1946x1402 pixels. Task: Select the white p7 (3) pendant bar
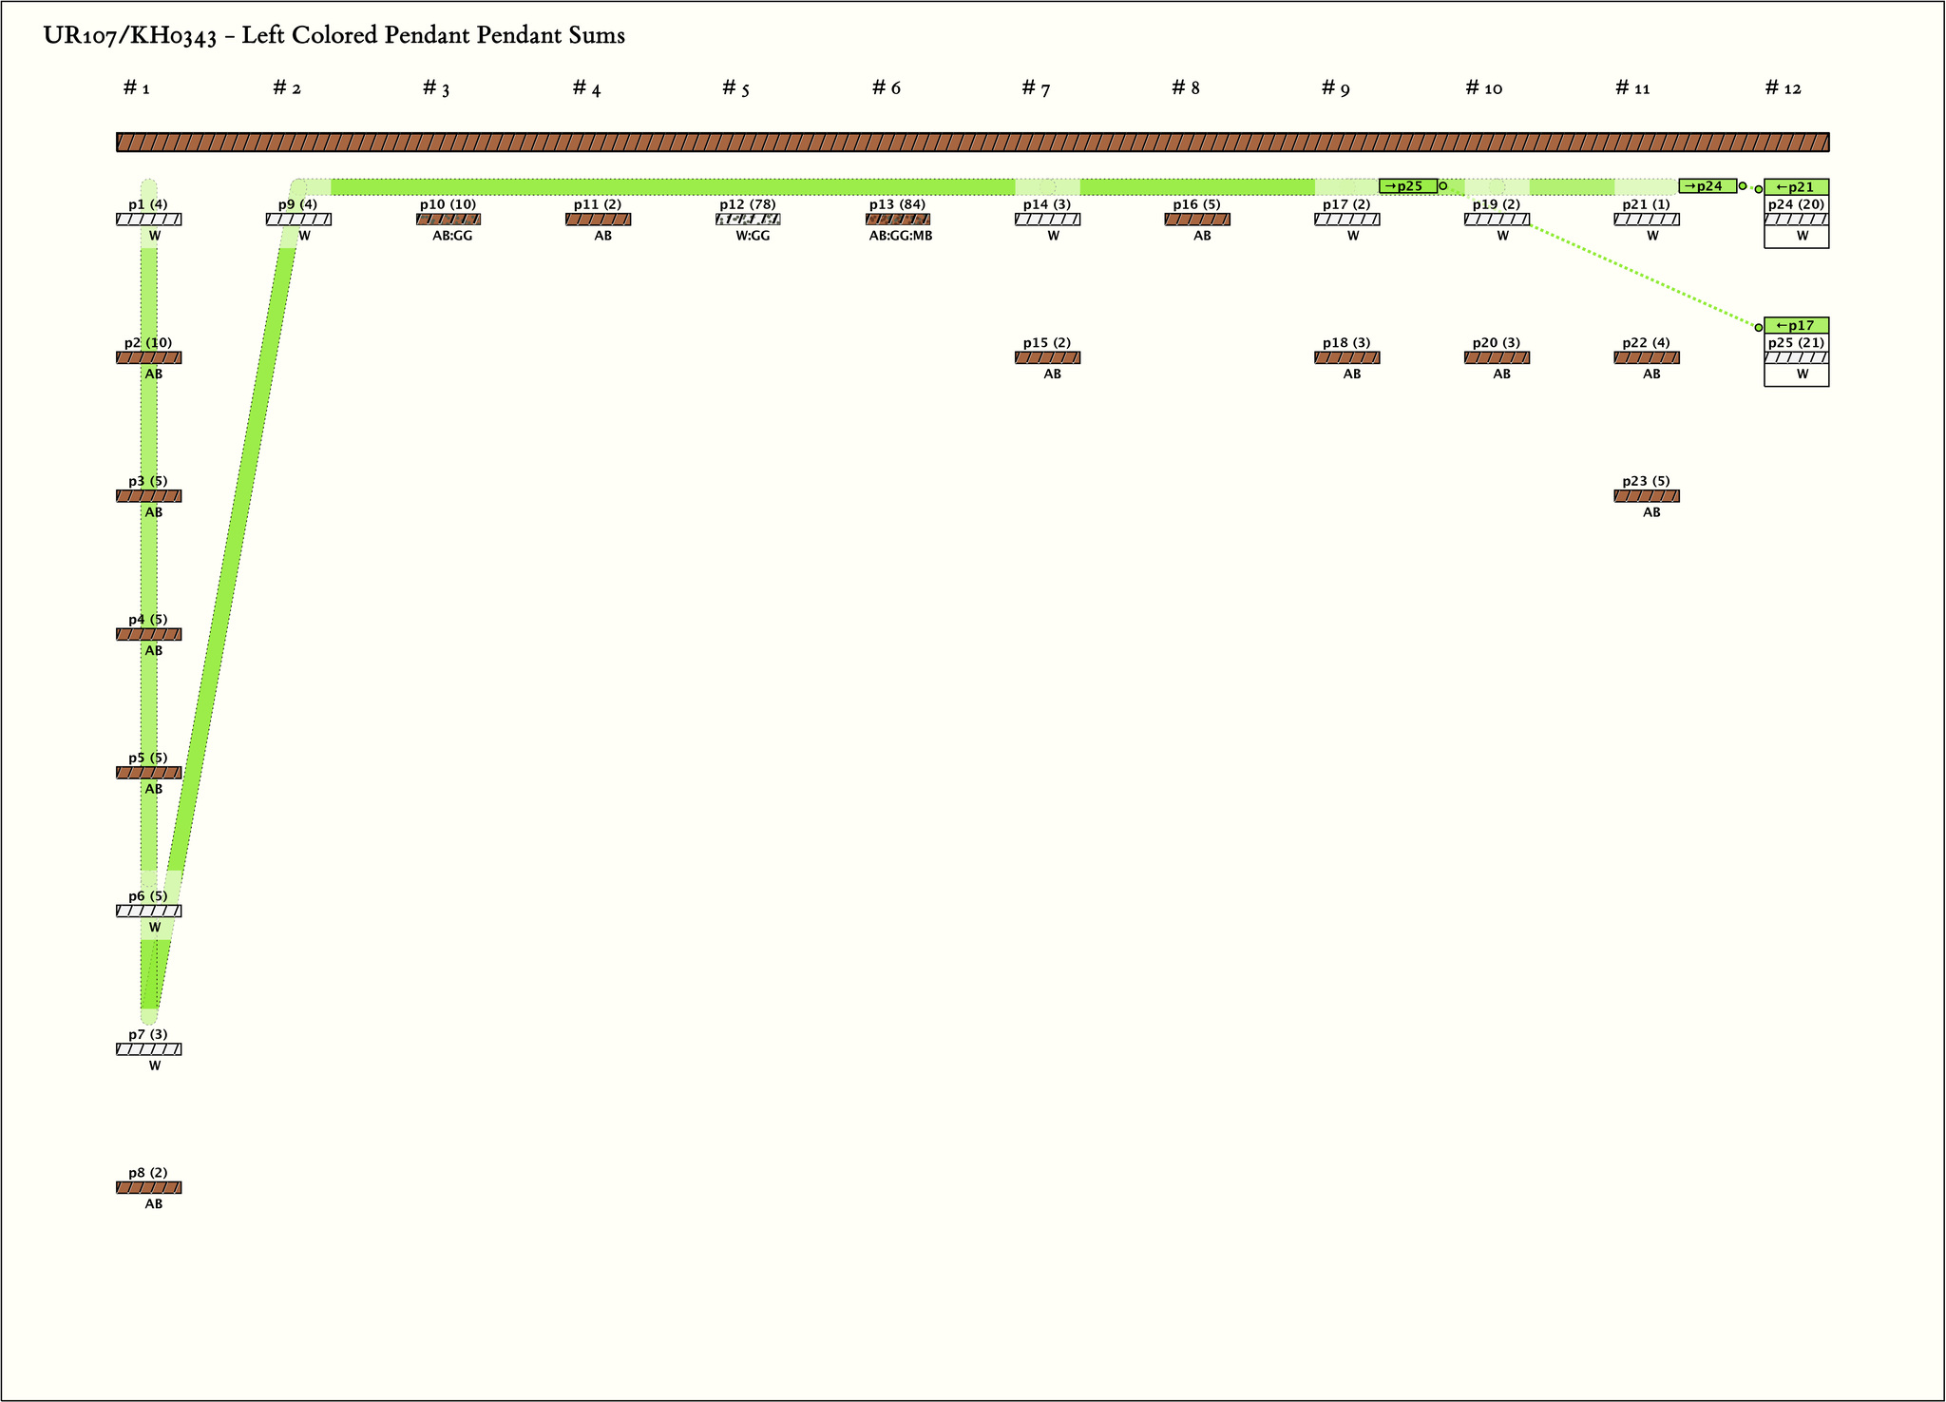149,1049
